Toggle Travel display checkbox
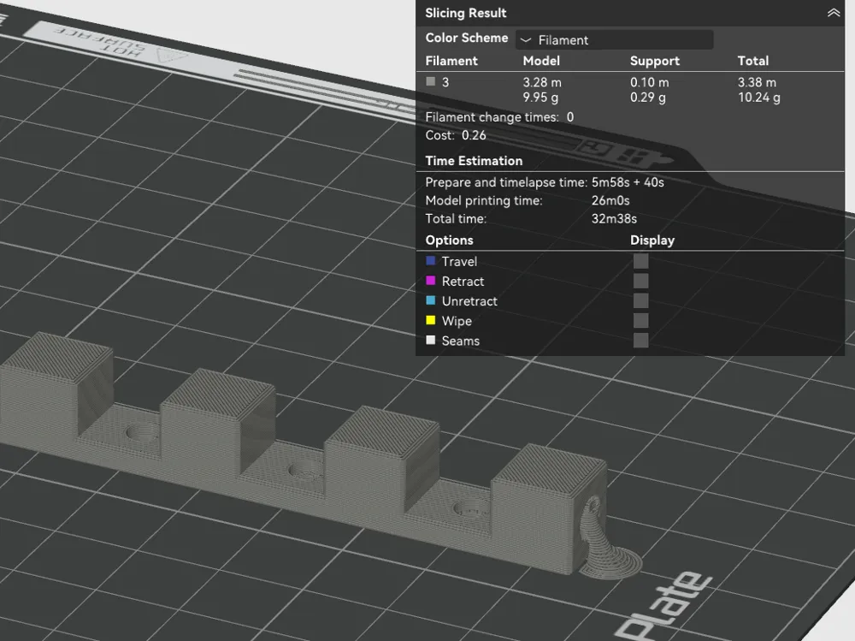855x641 pixels. pyautogui.click(x=640, y=261)
